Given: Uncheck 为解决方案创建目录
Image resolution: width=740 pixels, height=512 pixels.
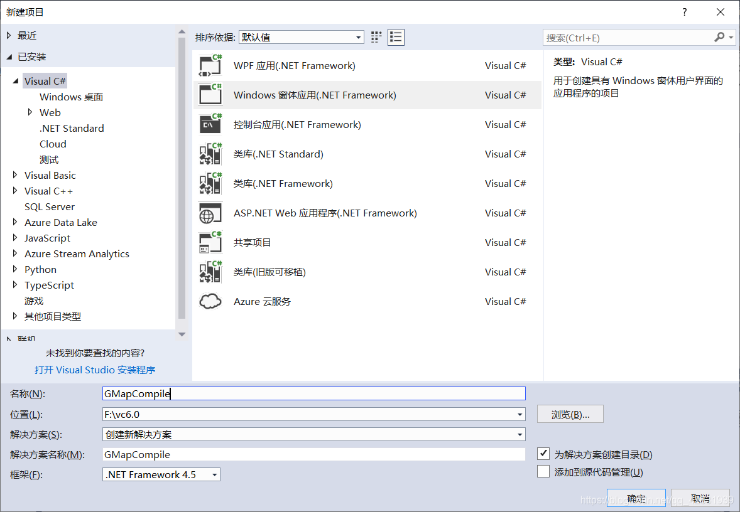Looking at the screenshot, I should 543,454.
